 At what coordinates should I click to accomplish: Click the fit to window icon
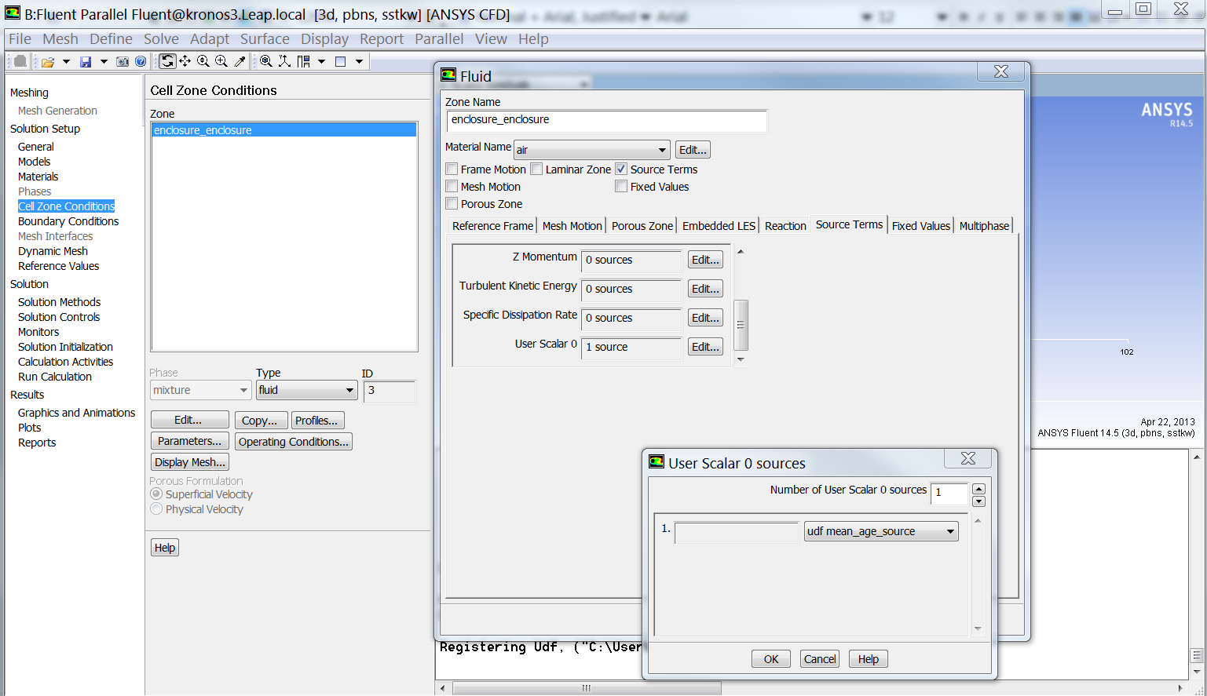266,61
